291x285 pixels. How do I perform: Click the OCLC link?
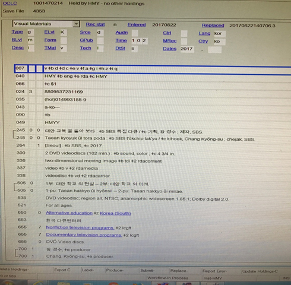click(10, 4)
